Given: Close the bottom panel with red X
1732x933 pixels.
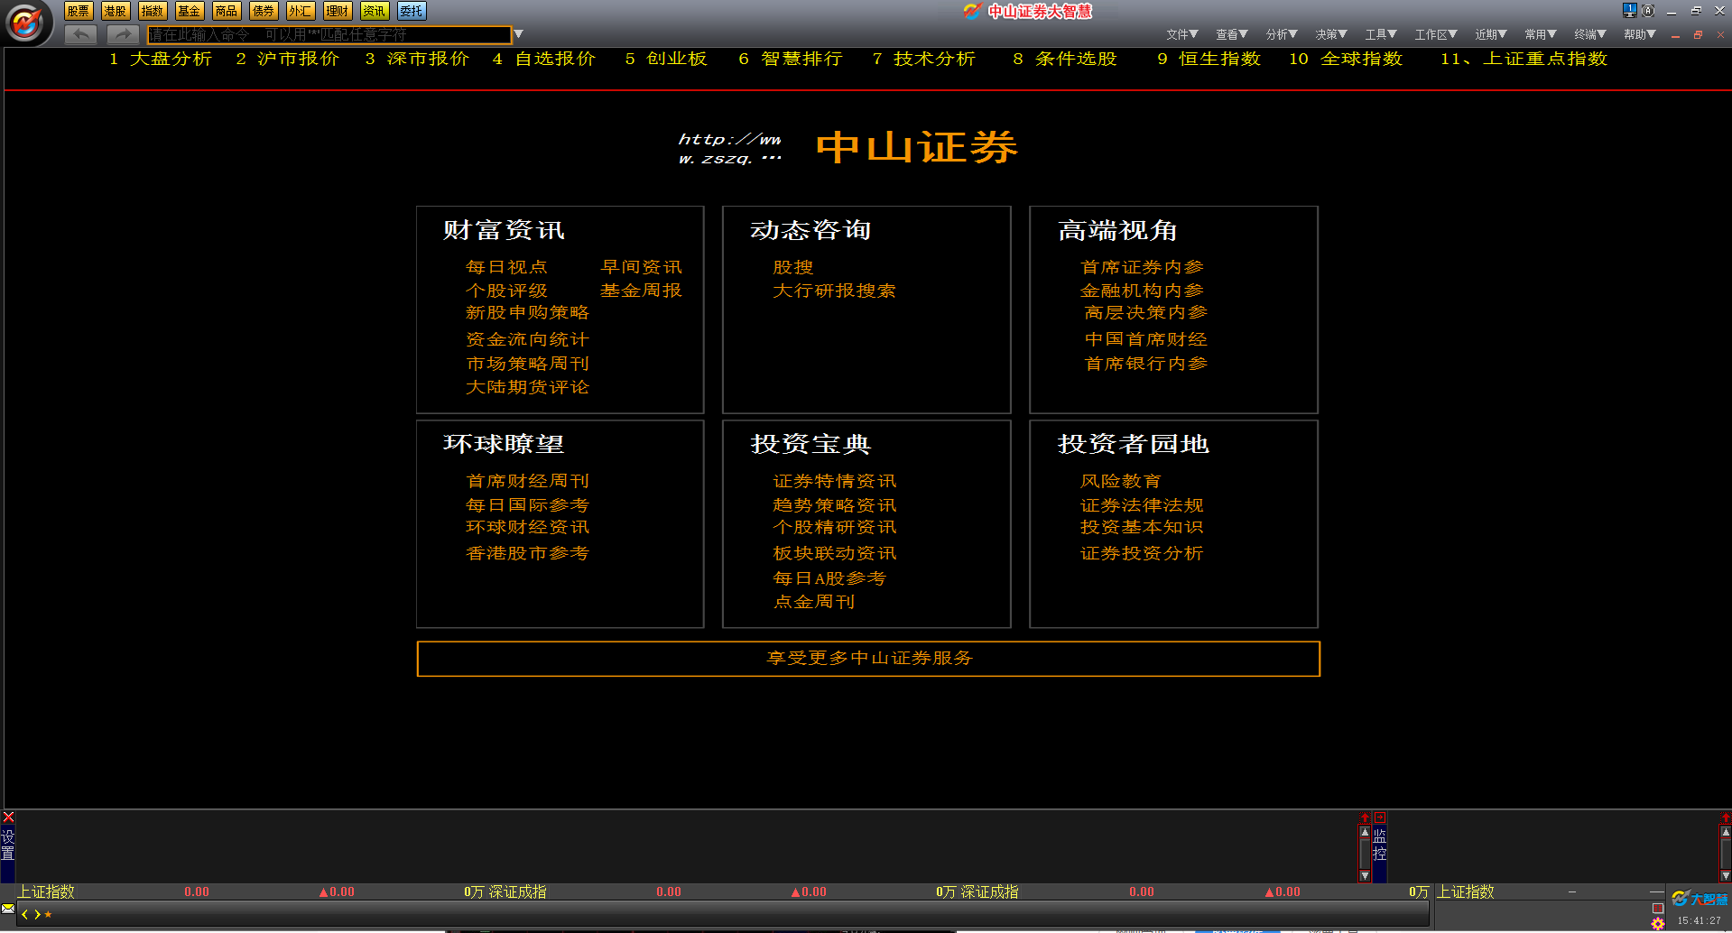Looking at the screenshot, I should 8,818.
